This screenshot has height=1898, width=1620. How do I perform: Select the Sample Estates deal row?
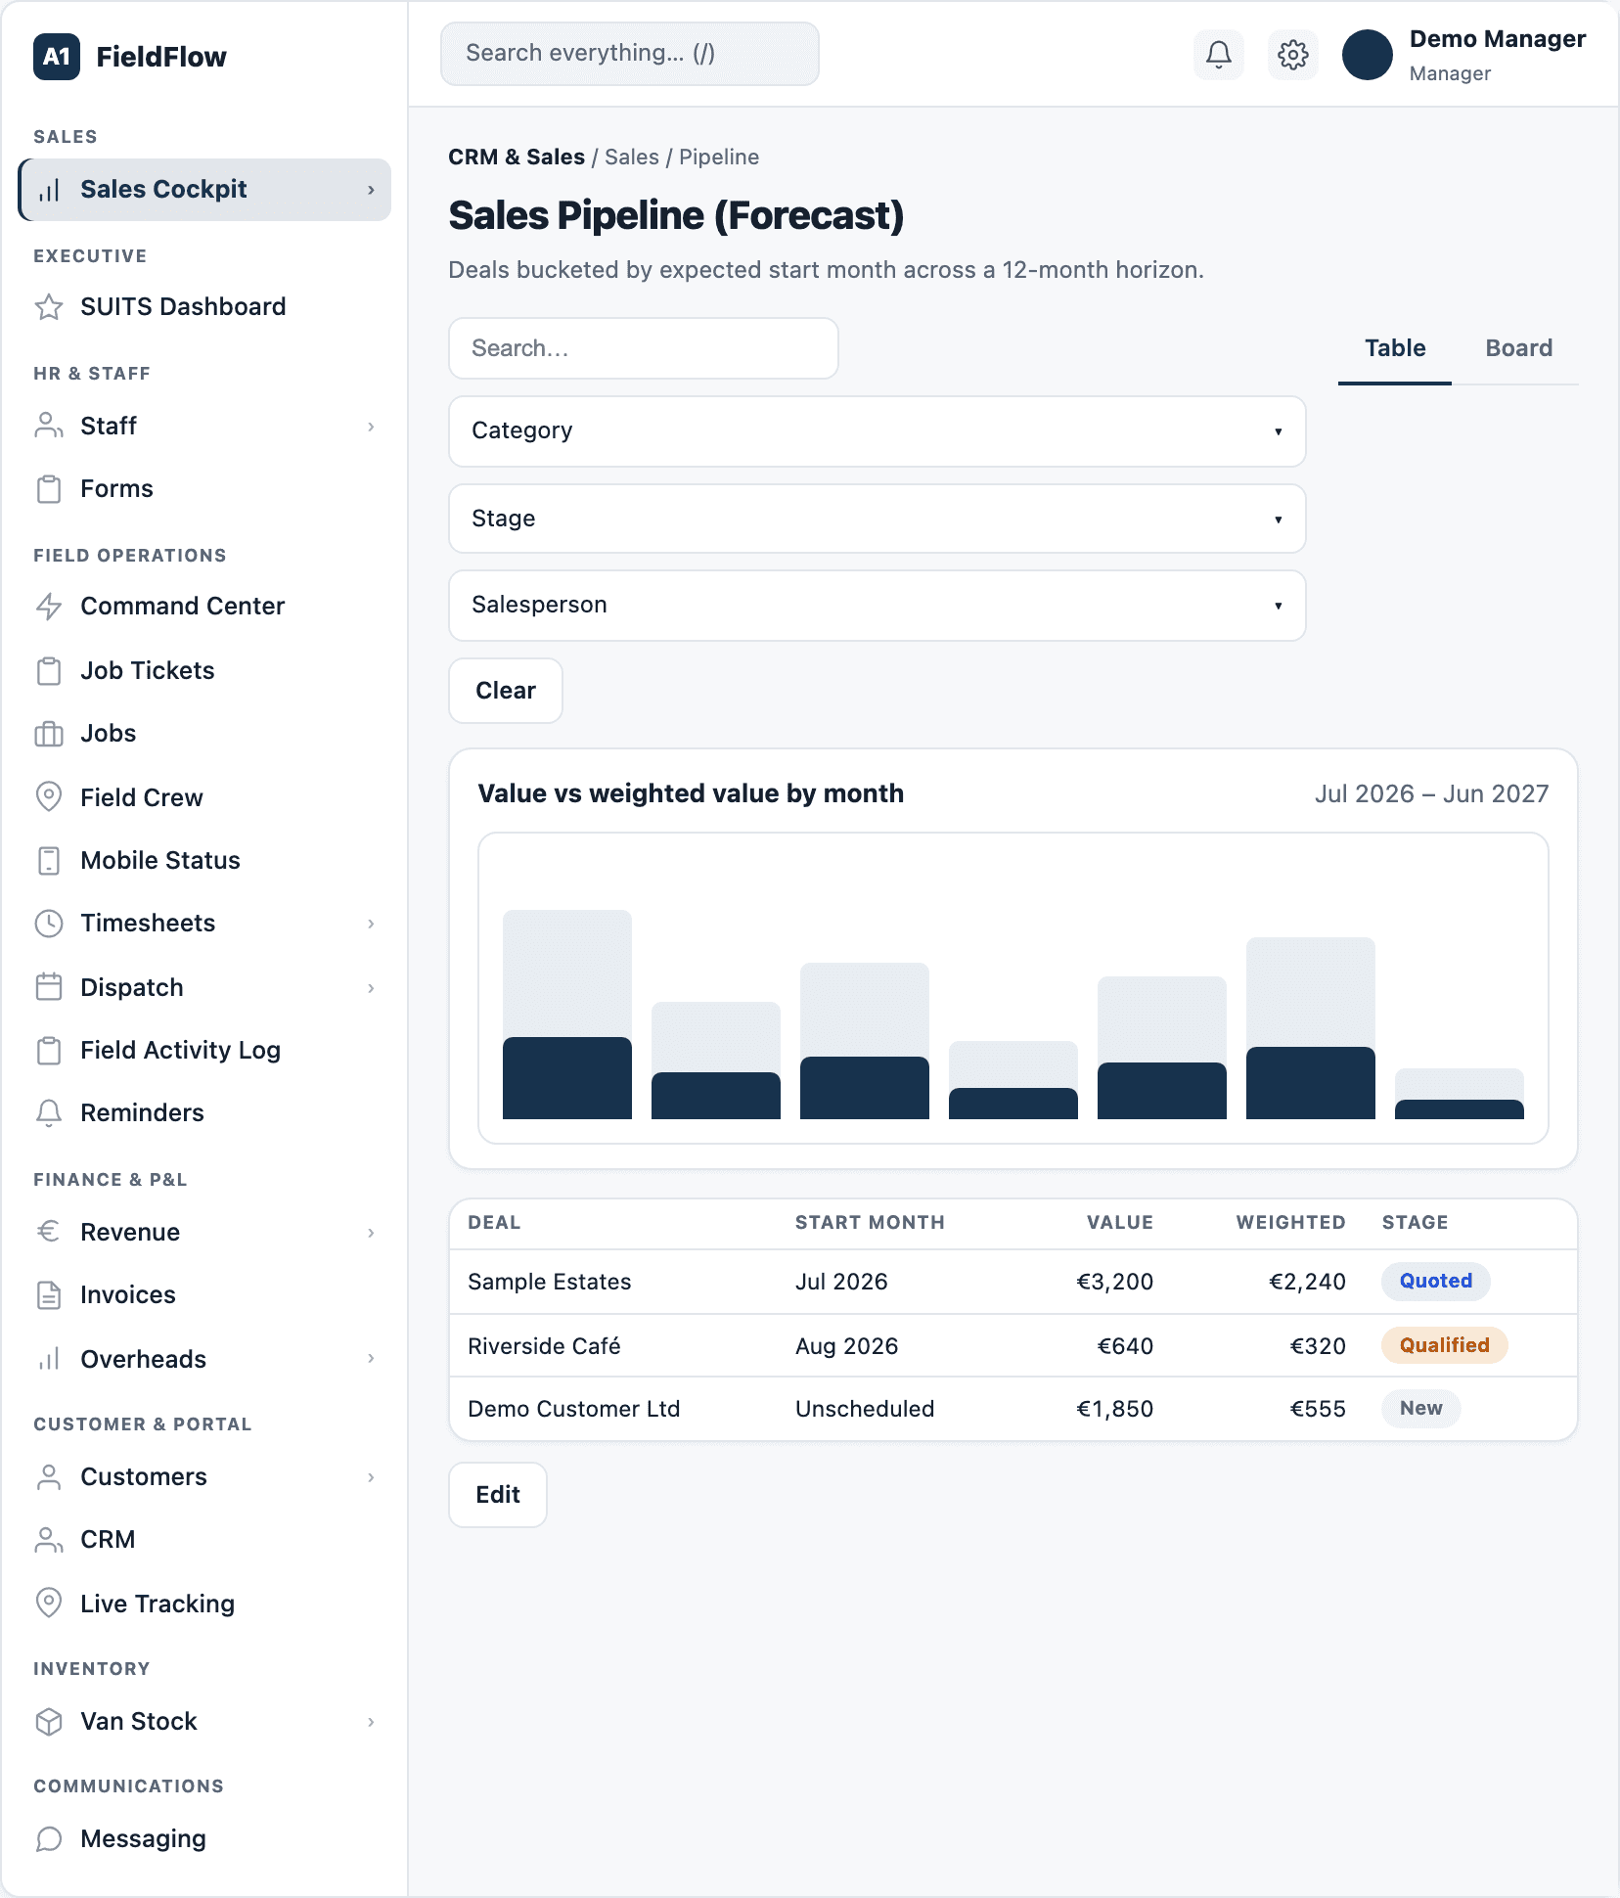click(x=1013, y=1282)
